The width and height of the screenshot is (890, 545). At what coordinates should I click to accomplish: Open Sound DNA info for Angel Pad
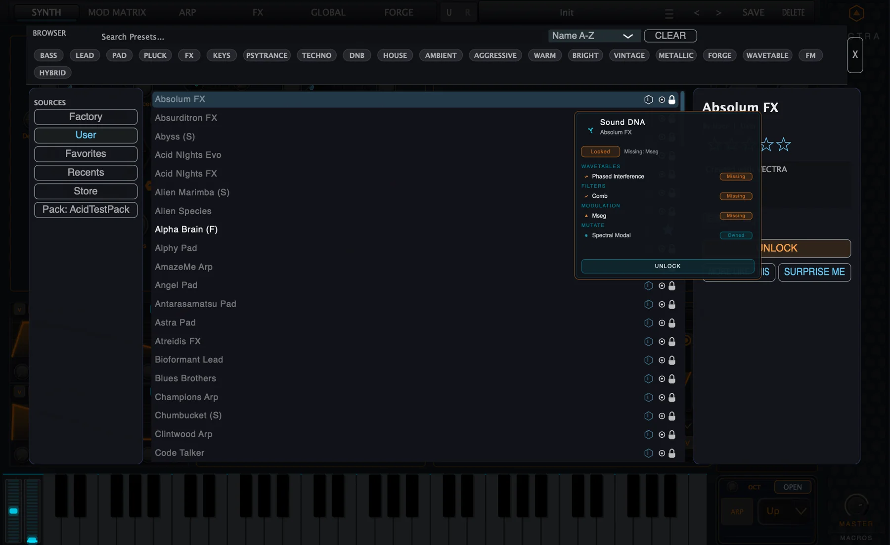(648, 286)
